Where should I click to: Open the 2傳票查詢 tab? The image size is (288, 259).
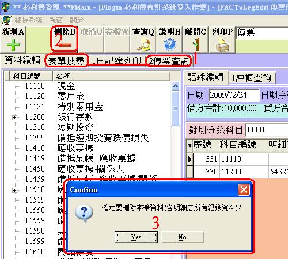169,61
